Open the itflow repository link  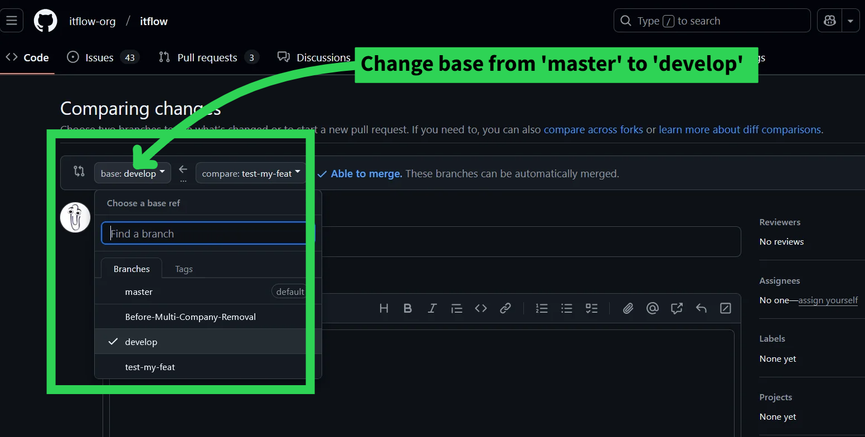[x=154, y=21]
